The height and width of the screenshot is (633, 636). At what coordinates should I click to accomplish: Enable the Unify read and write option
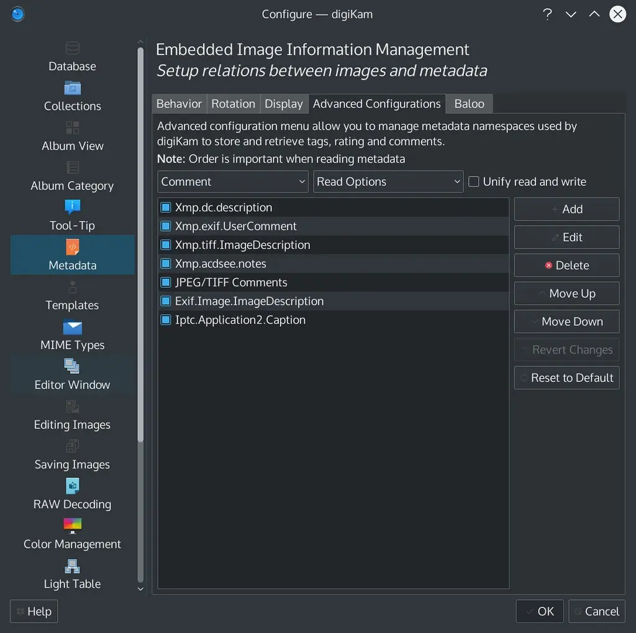click(x=473, y=181)
